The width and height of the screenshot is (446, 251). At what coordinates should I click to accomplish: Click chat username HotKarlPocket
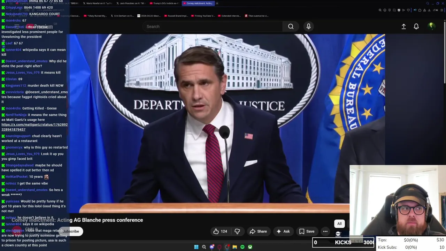click(x=16, y=177)
